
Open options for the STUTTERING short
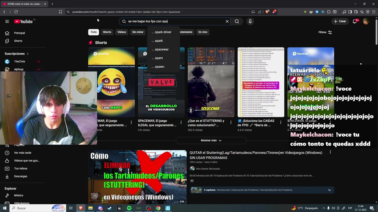231,122
